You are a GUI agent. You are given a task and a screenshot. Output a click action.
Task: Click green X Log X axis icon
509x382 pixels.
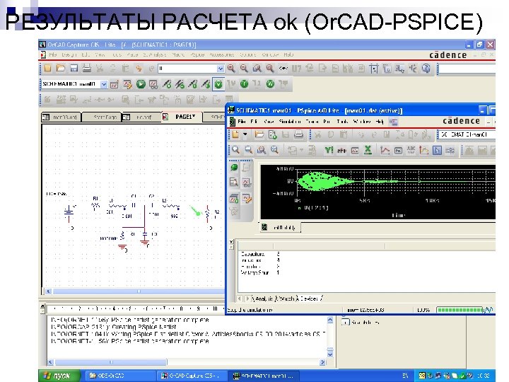pos(368,150)
